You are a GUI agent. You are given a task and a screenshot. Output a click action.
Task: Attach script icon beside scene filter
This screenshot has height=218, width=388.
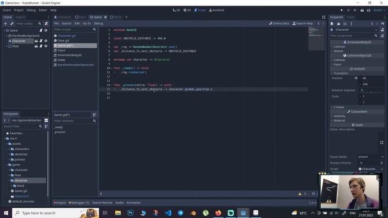[46, 24]
